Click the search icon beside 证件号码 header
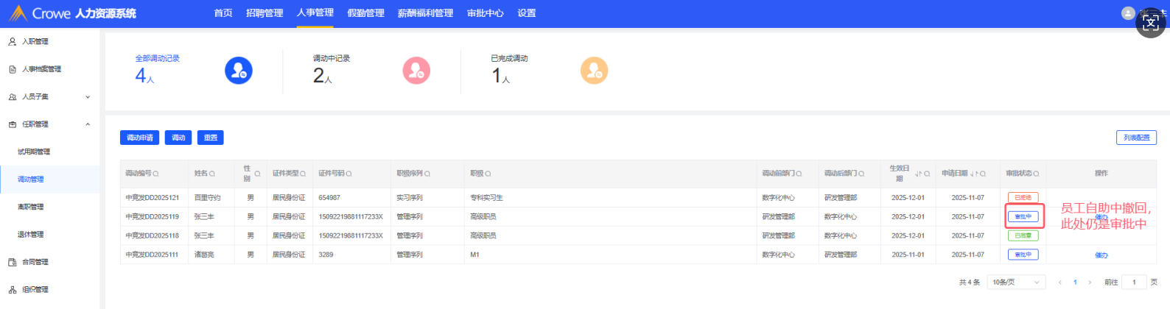The image size is (1170, 309). click(x=348, y=174)
